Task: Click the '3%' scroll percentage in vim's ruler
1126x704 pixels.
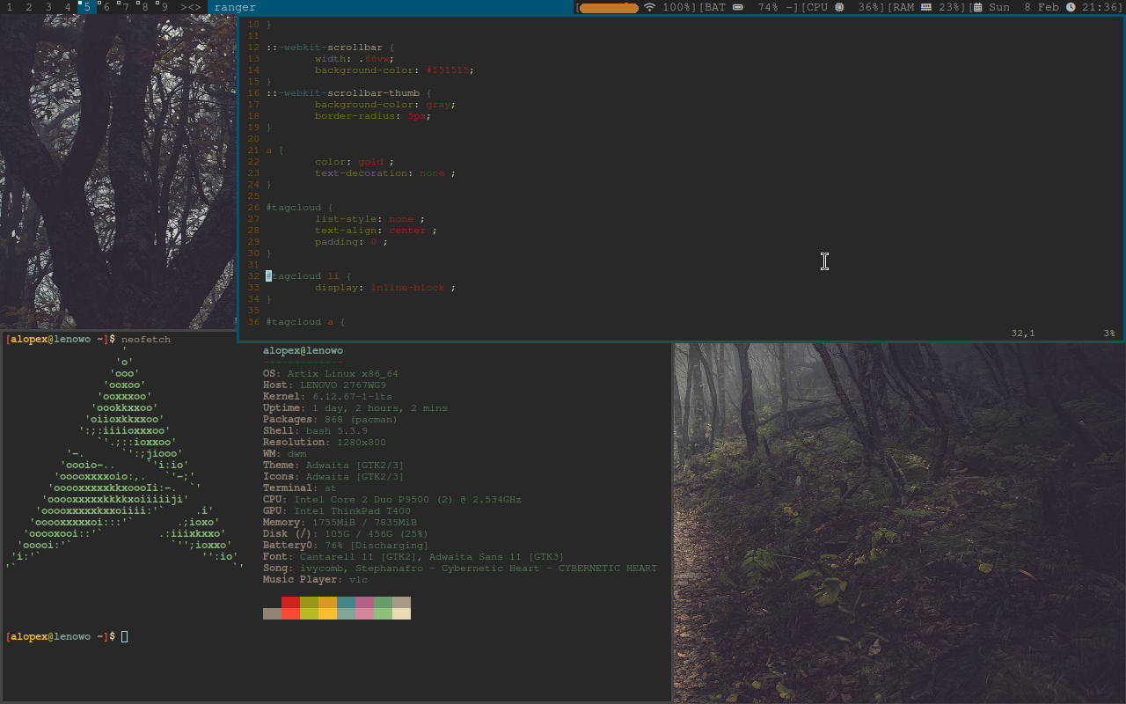Action: [1109, 334]
